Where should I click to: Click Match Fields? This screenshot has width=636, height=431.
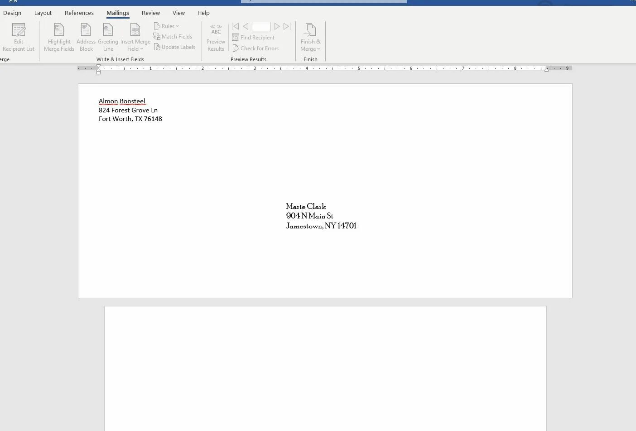coord(173,37)
